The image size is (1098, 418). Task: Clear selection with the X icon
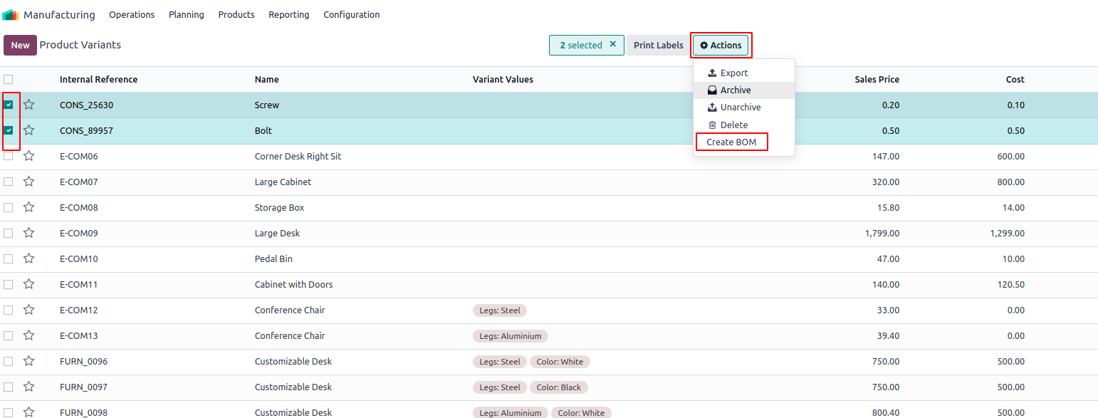tap(612, 44)
